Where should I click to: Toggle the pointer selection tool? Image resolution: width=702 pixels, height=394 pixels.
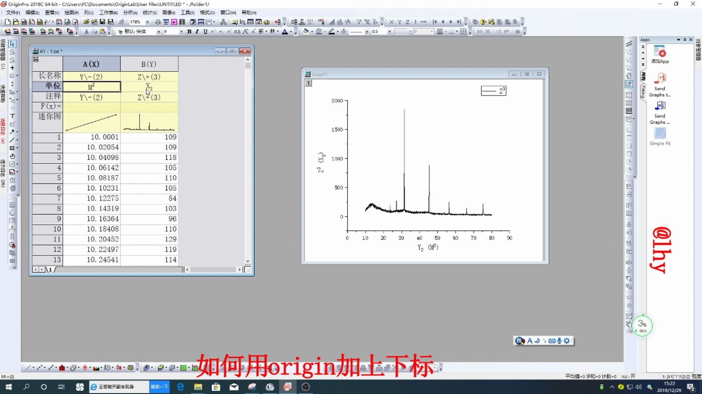point(12,44)
